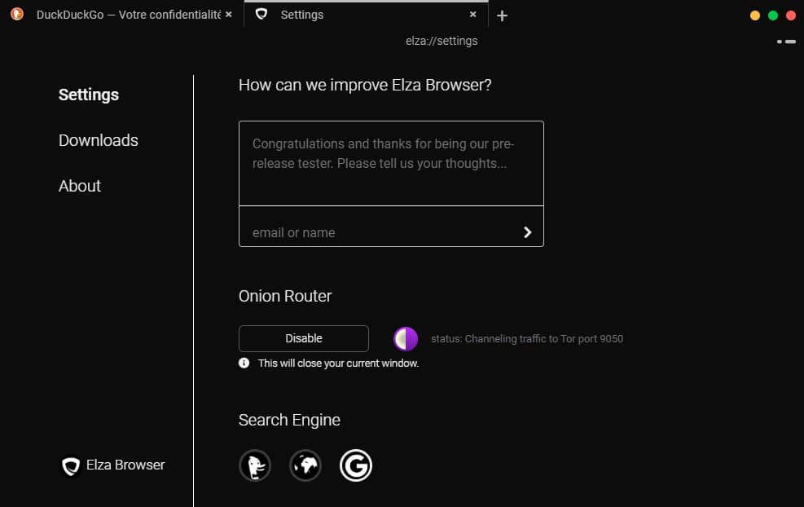
Task: Click the Tor port 9050 status text
Action: point(527,339)
